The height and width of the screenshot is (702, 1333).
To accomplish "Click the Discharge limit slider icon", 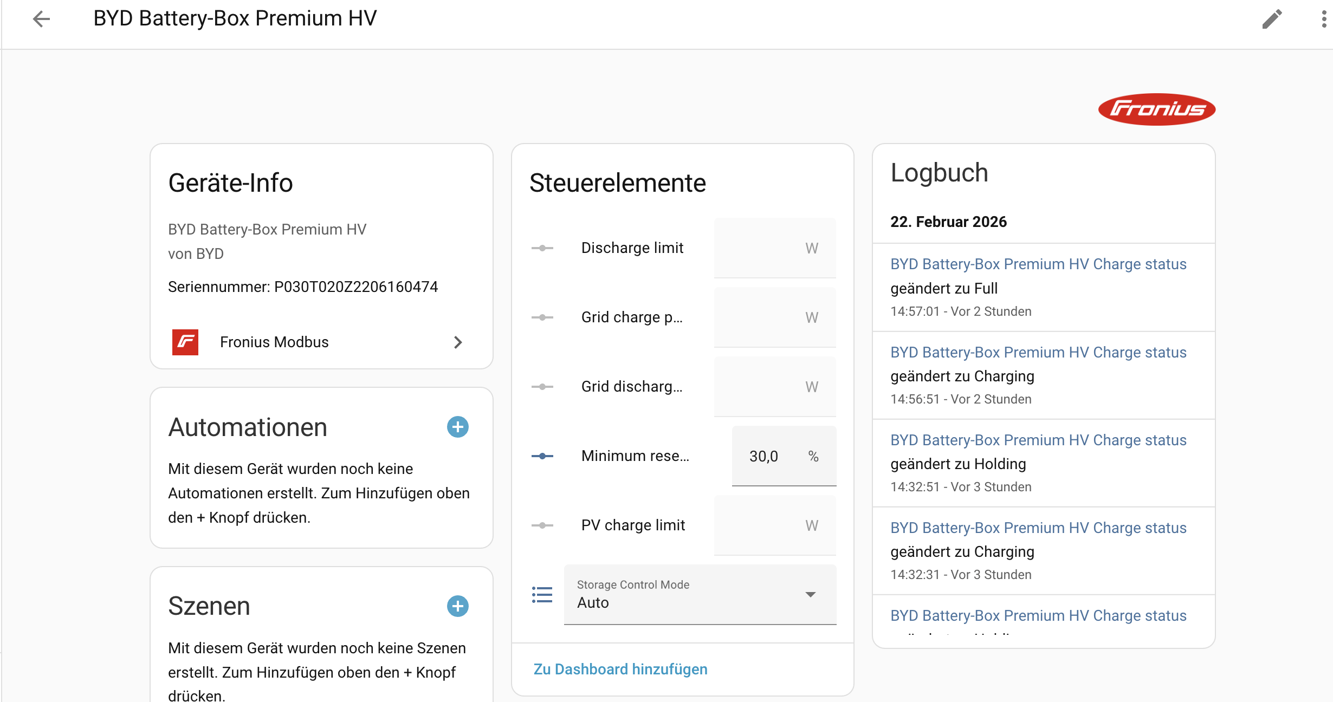I will click(x=542, y=248).
